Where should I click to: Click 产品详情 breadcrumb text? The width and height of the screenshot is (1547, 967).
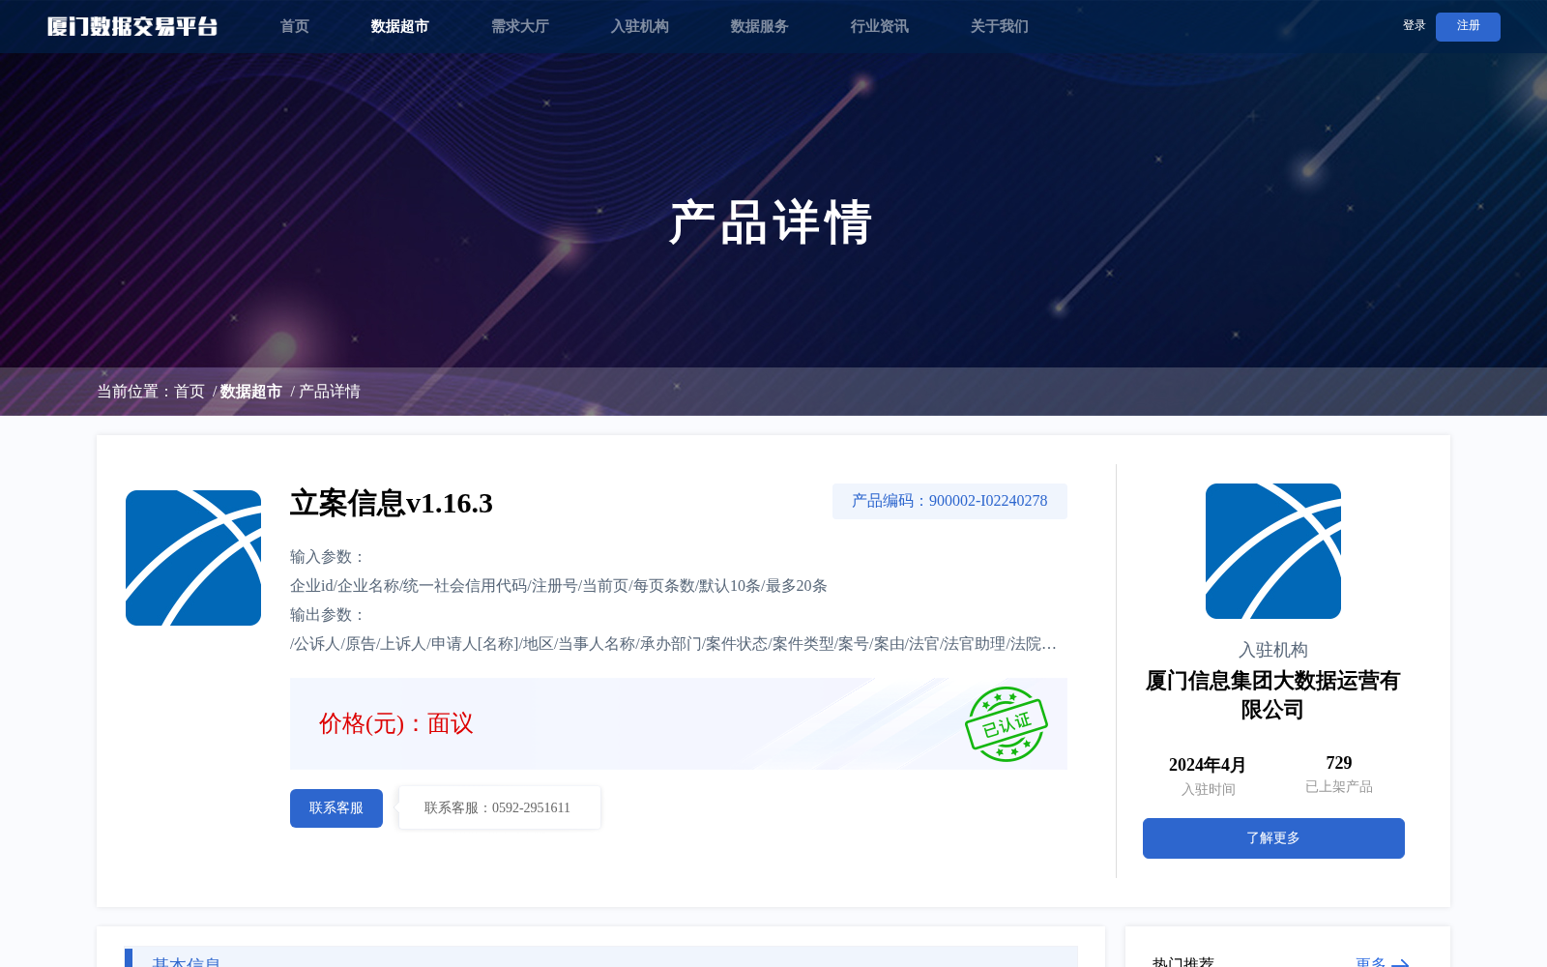tap(330, 392)
